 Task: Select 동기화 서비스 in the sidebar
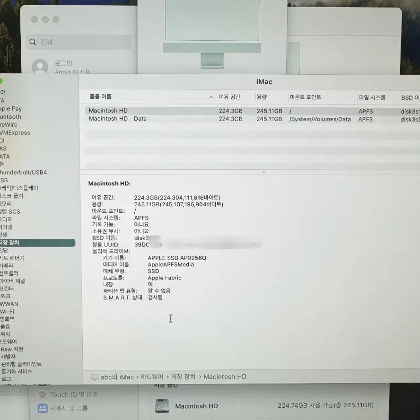coord(17,371)
